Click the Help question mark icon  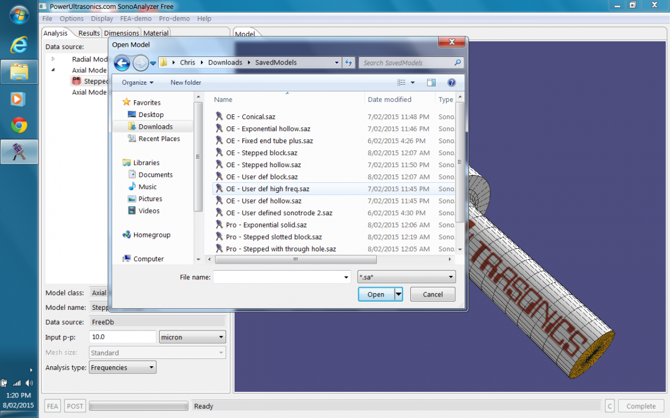point(452,82)
